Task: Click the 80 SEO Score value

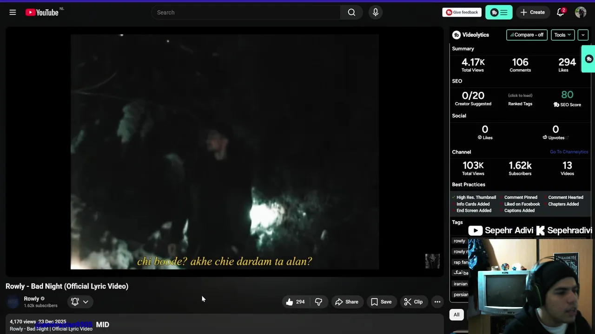Action: pyautogui.click(x=567, y=95)
